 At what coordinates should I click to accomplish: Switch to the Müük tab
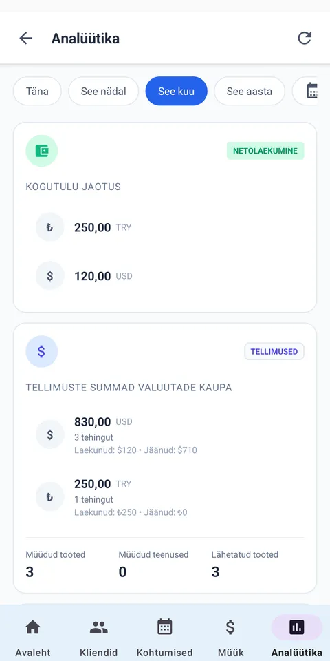coord(231,636)
